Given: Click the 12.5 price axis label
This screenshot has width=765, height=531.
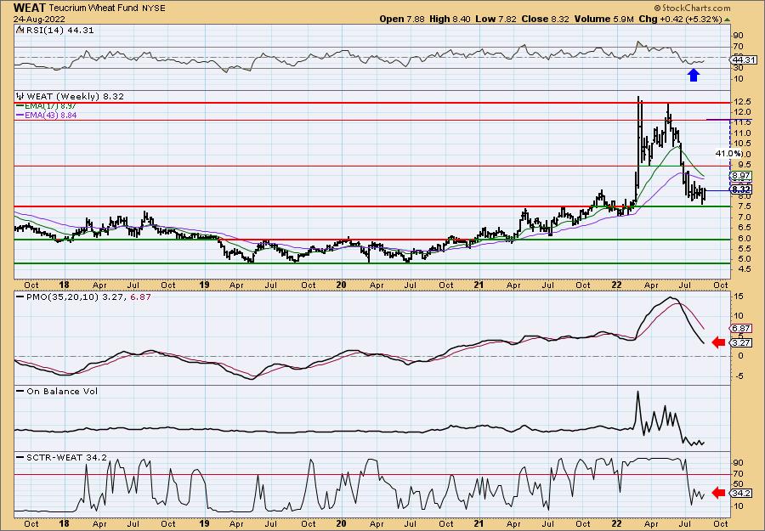Looking at the screenshot, I should (741, 101).
